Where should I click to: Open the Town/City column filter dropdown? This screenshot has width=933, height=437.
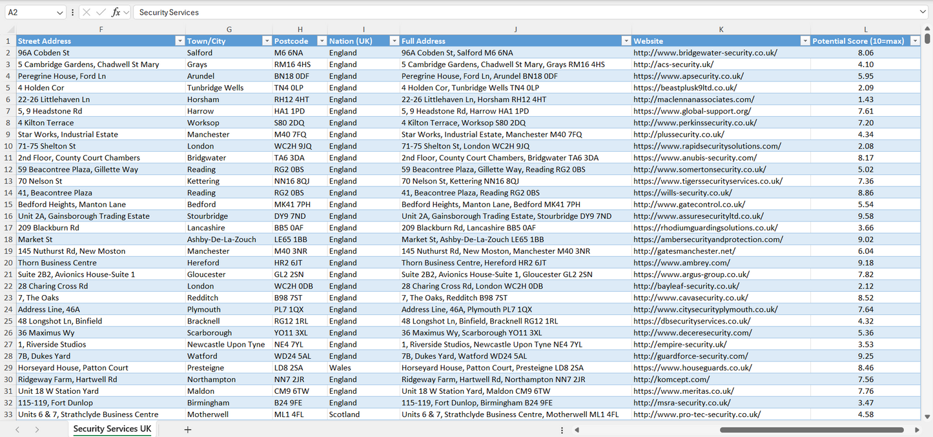267,40
